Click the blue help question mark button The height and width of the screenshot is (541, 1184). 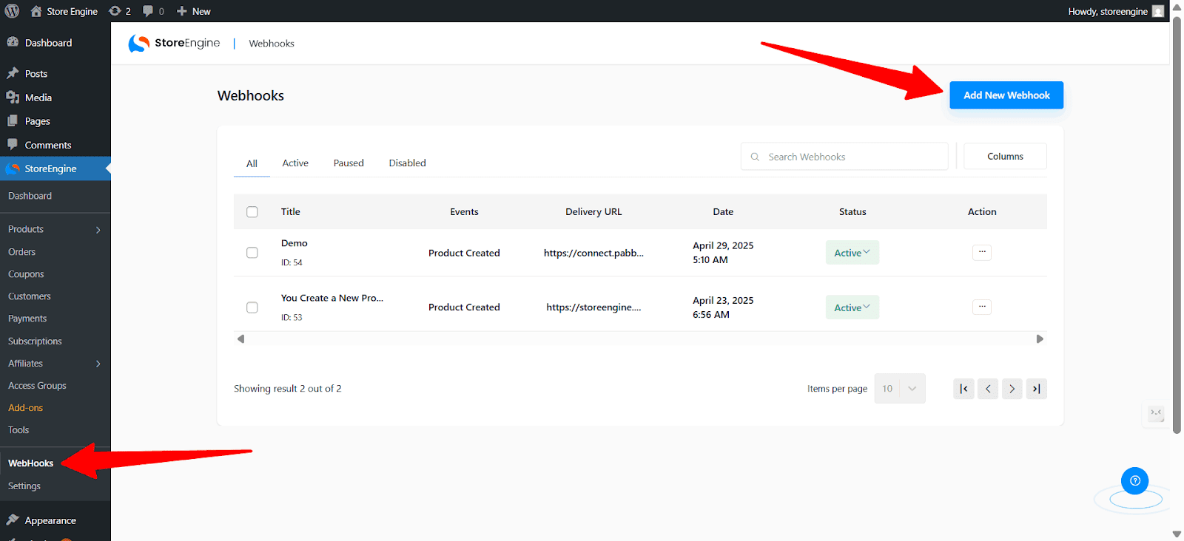pyautogui.click(x=1135, y=480)
